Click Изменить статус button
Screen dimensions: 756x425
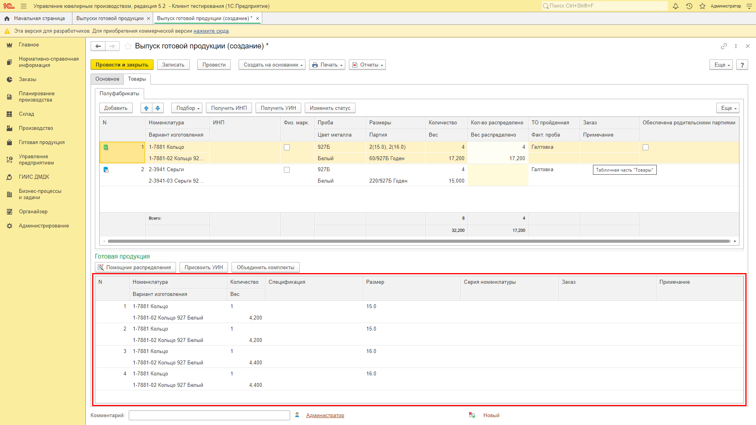click(330, 108)
